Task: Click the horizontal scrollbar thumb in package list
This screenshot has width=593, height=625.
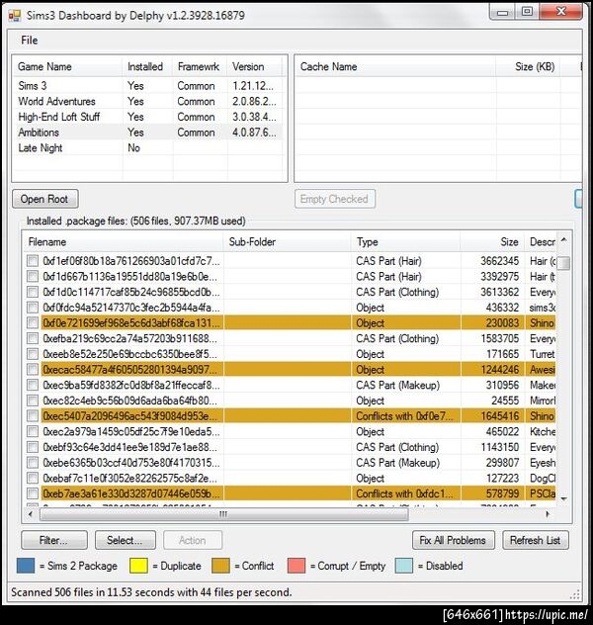Action: point(224,514)
